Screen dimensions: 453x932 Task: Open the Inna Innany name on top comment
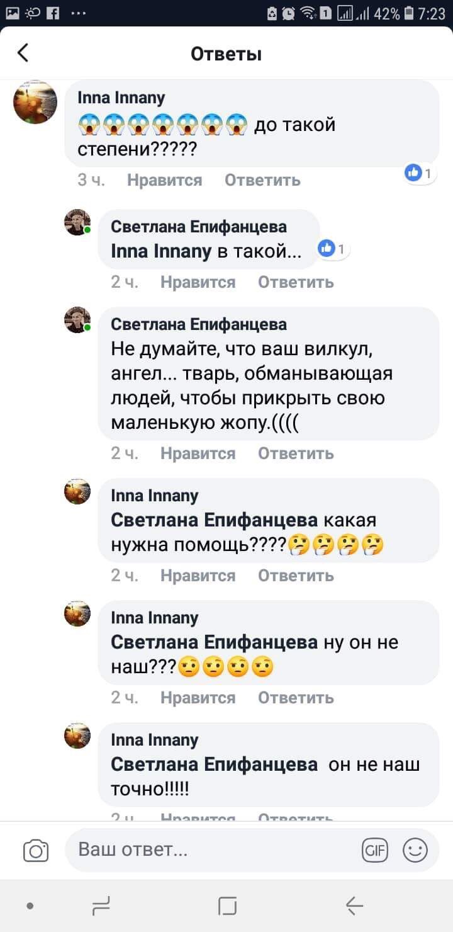click(x=121, y=98)
